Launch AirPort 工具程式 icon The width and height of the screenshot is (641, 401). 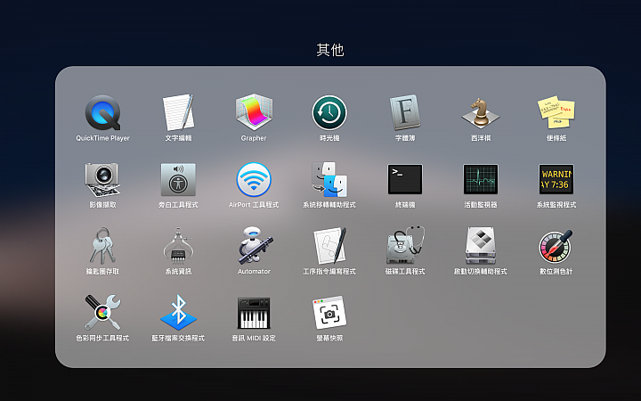(x=254, y=180)
